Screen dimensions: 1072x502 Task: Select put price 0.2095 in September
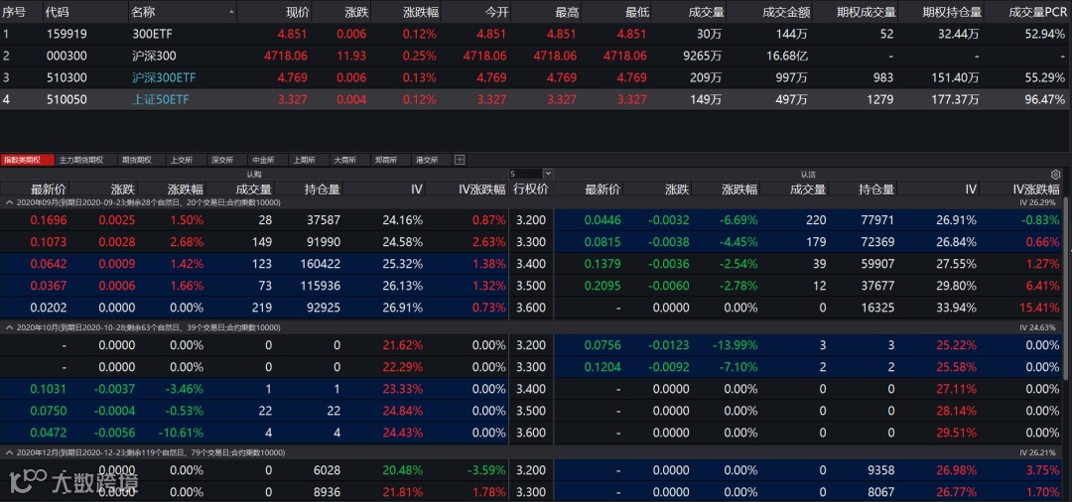tap(603, 286)
